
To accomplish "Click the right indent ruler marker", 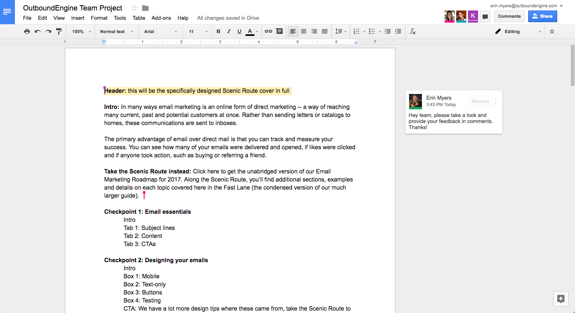I will pyautogui.click(x=356, y=42).
